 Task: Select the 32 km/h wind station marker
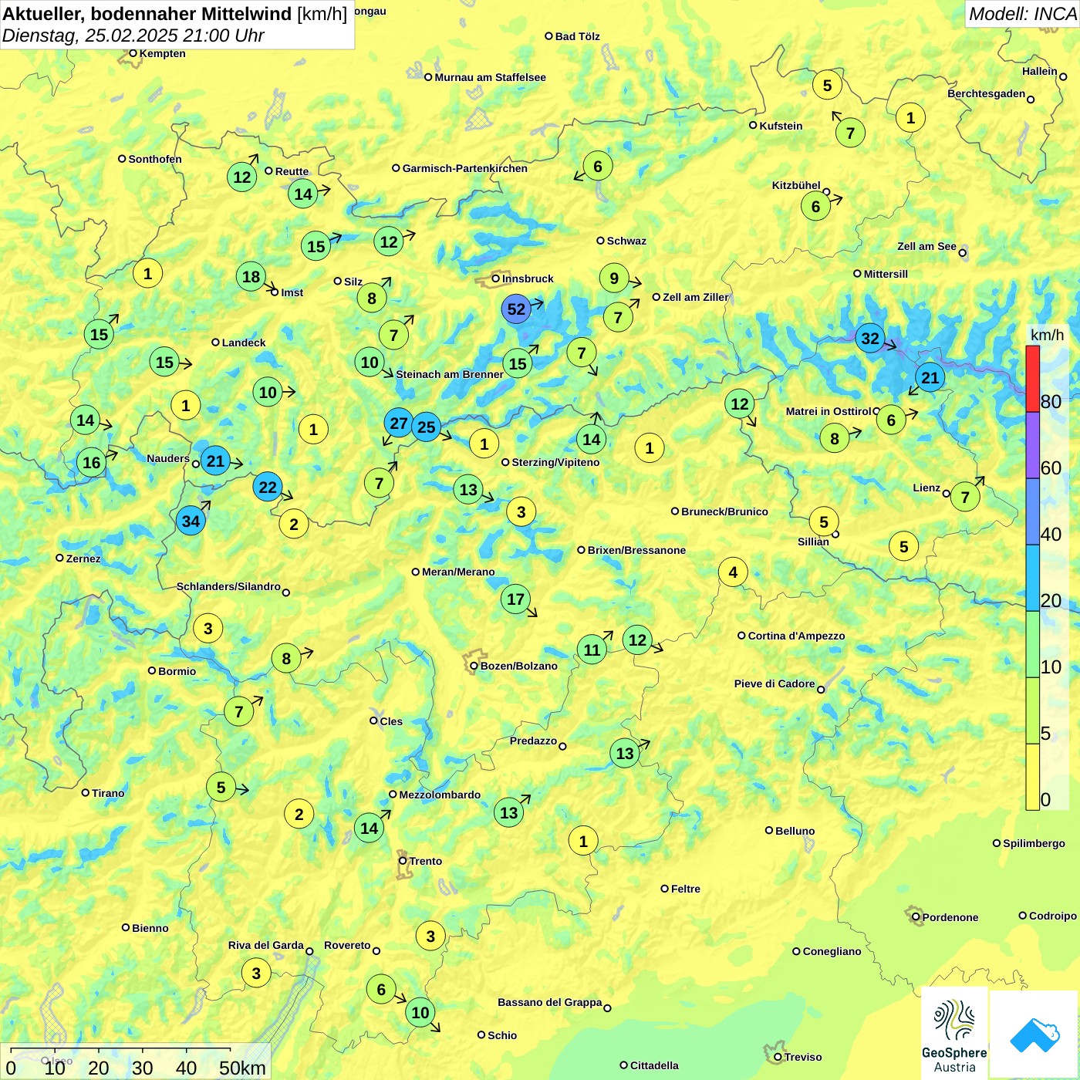[870, 338]
